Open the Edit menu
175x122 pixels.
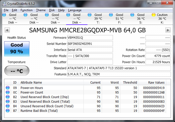pyautogui.click(x=14, y=10)
